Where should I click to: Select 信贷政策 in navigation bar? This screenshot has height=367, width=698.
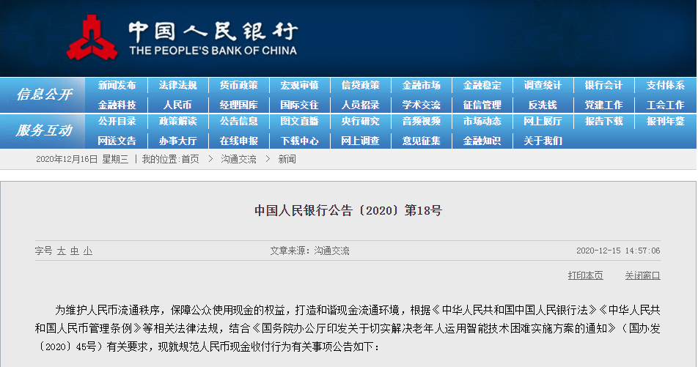point(360,86)
